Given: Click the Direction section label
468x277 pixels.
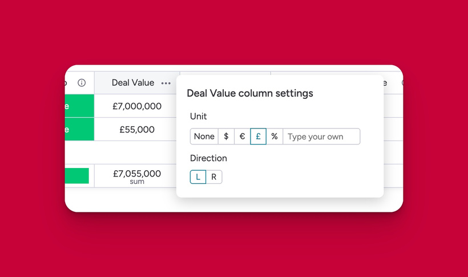Looking at the screenshot, I should click(x=208, y=158).
